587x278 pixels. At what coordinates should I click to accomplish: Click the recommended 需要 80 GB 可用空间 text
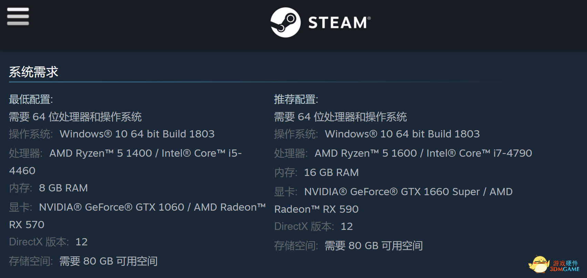[374, 246]
